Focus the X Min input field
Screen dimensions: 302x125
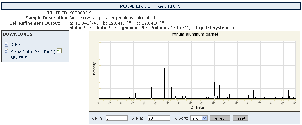pos(117,118)
